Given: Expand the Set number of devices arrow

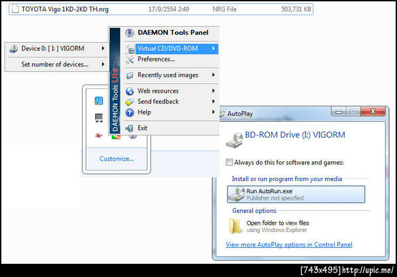Looking at the screenshot, I should click(103, 64).
